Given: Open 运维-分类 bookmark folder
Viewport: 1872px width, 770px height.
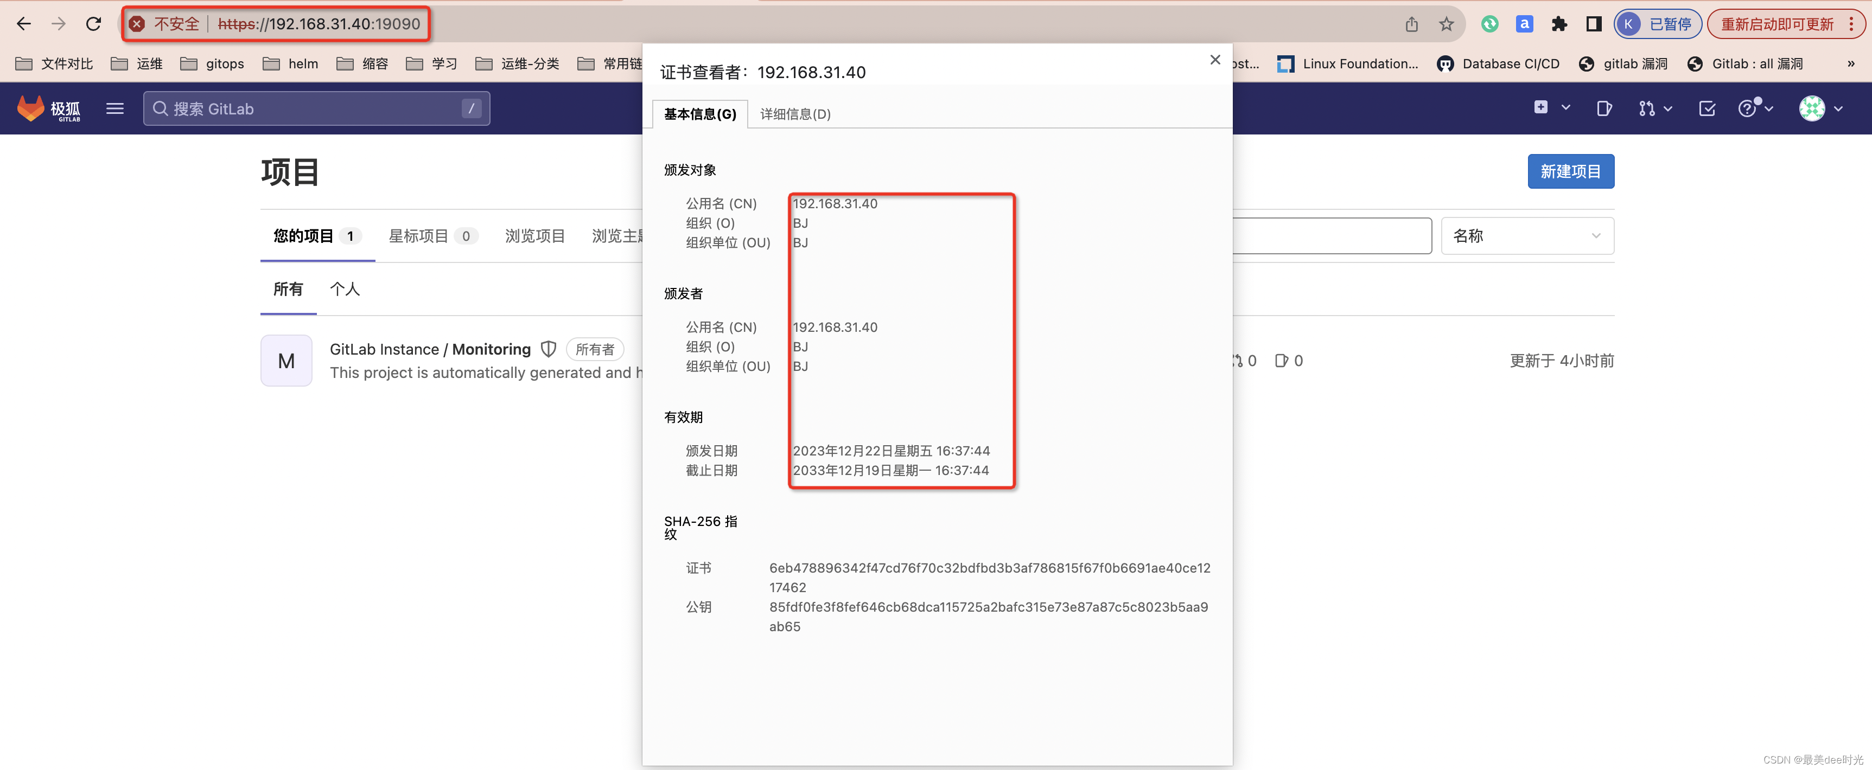Looking at the screenshot, I should (518, 64).
